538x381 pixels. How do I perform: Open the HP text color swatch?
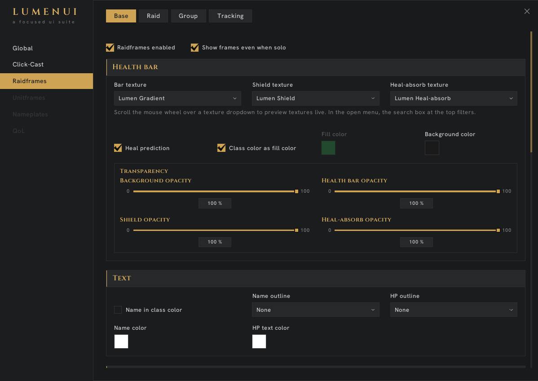click(x=259, y=341)
